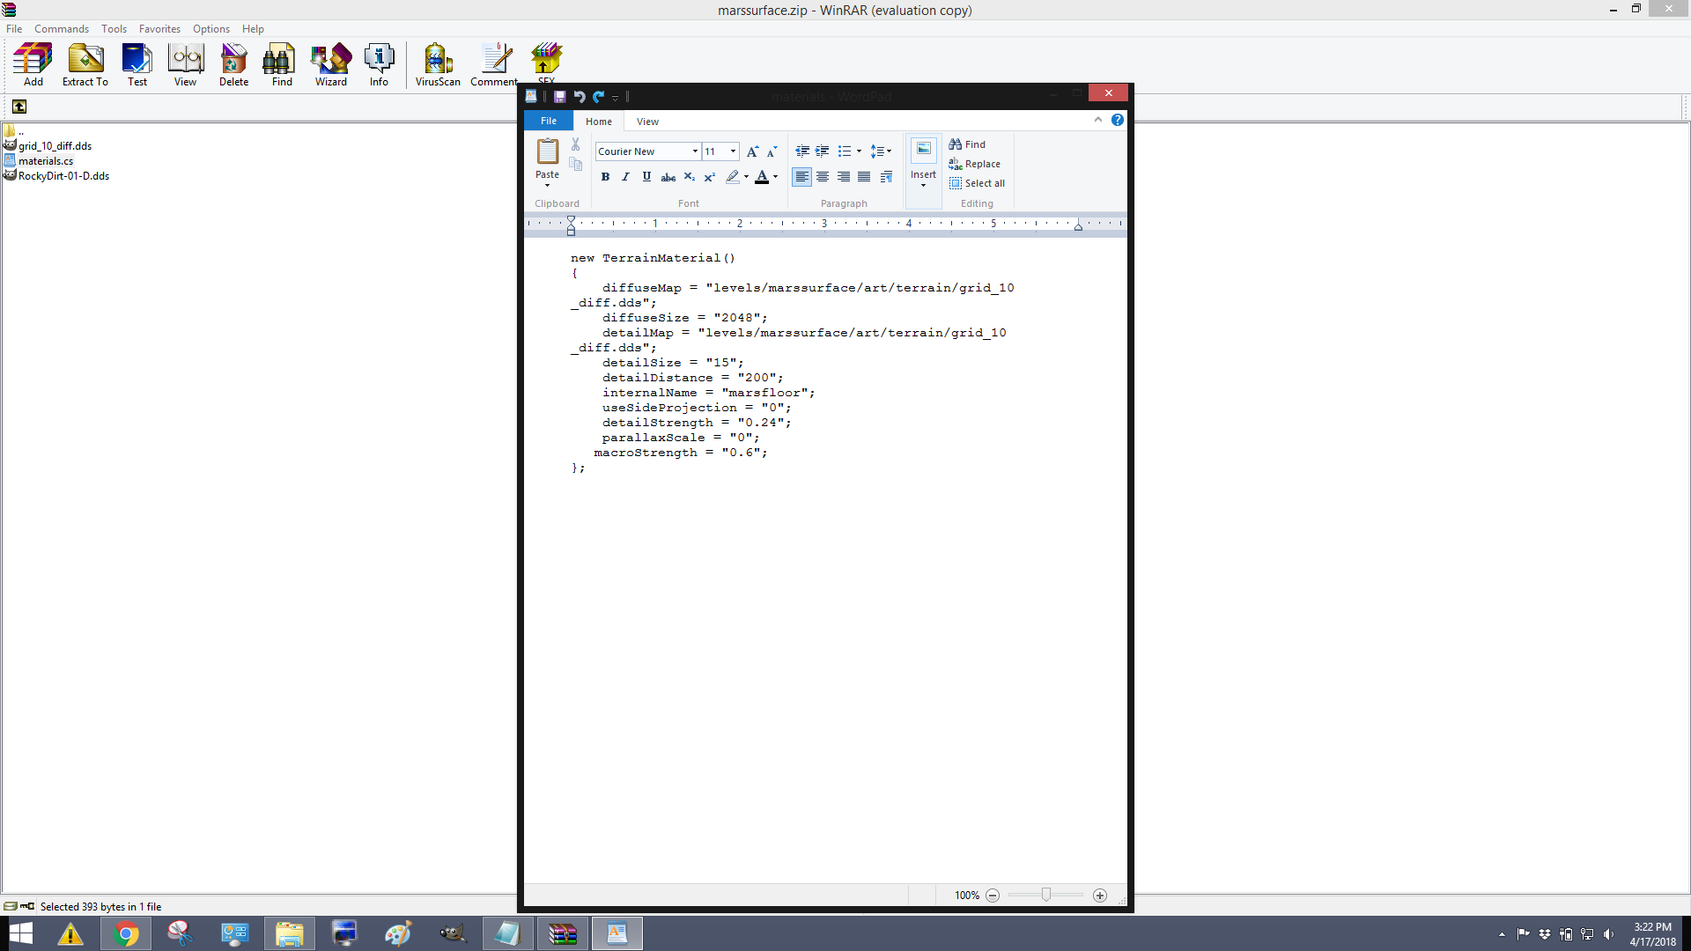The image size is (1691, 951).
Task: Expand the font size 11 dropdown
Action: coord(733,151)
